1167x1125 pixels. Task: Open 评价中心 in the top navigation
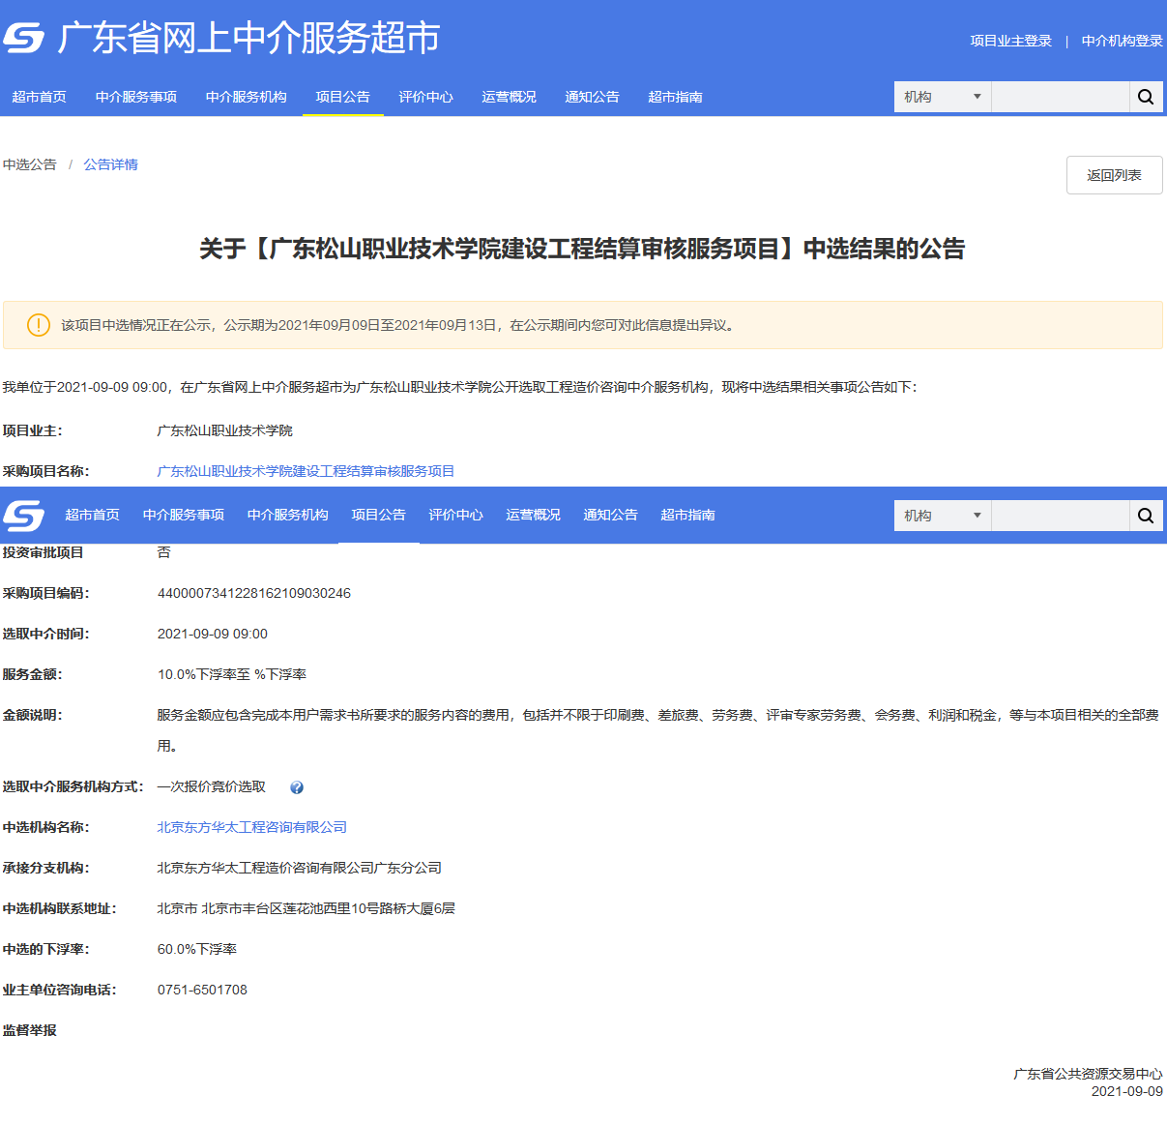click(426, 97)
